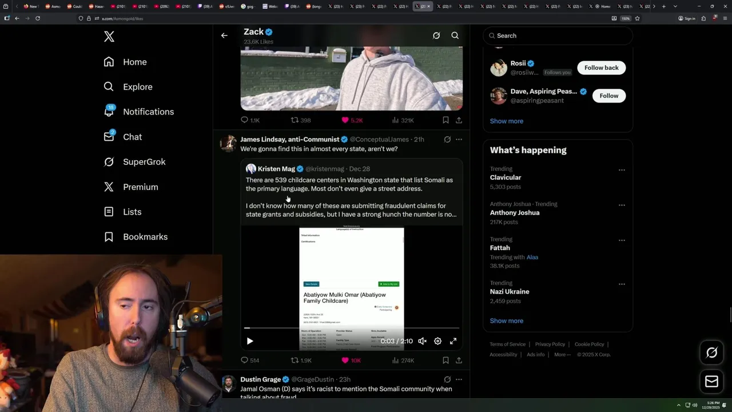View analytics showing 321K views
This screenshot has width=732, height=412.
(x=403, y=120)
